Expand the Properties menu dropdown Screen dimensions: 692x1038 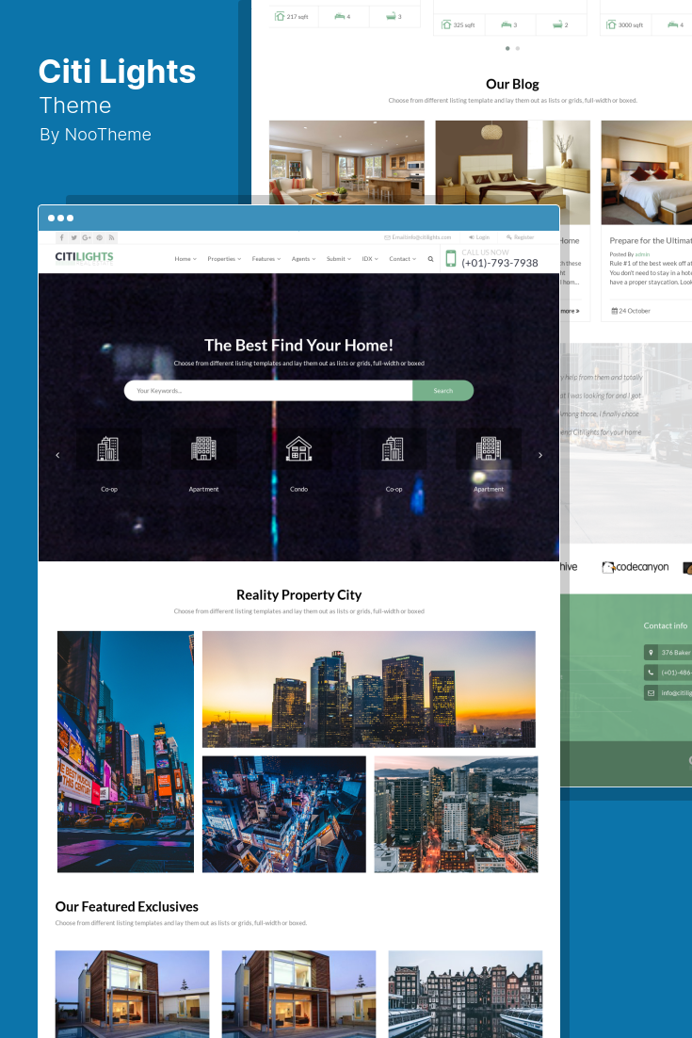(x=224, y=259)
